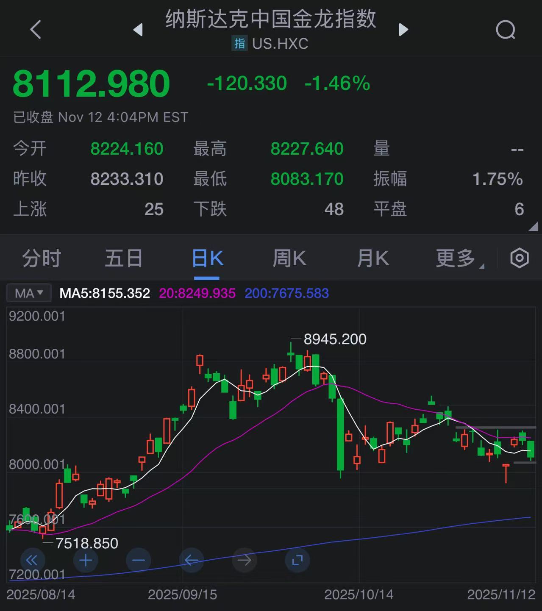Open the MA indicator dropdown

click(28, 293)
